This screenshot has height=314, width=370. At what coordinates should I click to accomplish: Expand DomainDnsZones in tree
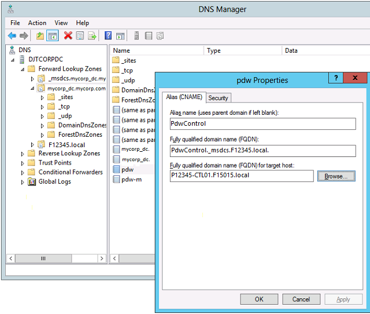click(42, 126)
